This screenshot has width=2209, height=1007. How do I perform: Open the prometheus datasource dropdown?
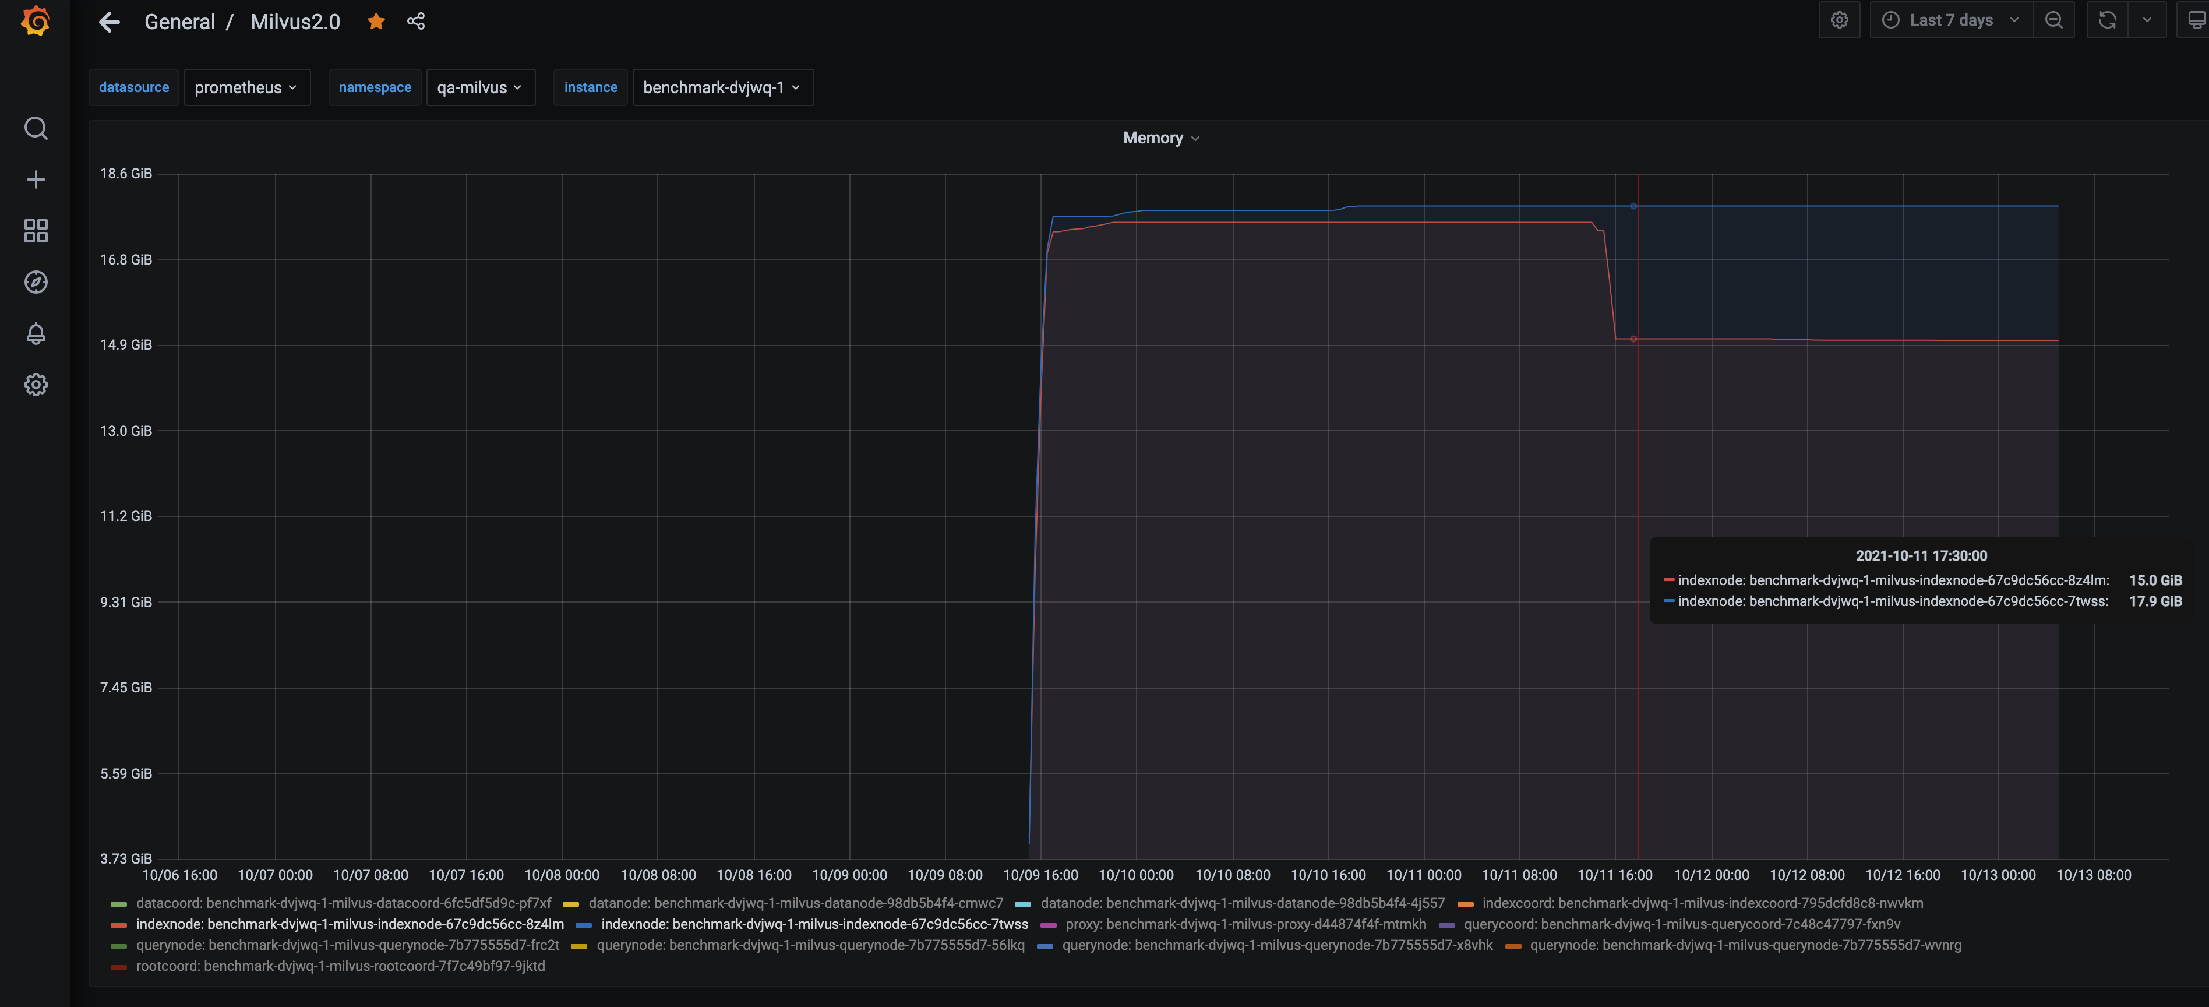click(247, 87)
